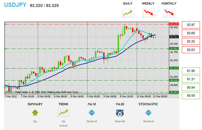Click the USDJPY pair title
The height and width of the screenshot is (130, 202).
tap(15, 5)
